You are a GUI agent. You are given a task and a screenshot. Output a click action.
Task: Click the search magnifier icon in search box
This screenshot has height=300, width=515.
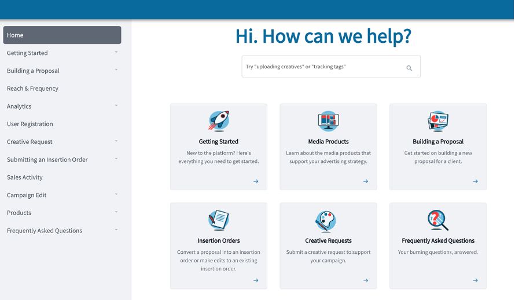pyautogui.click(x=409, y=68)
